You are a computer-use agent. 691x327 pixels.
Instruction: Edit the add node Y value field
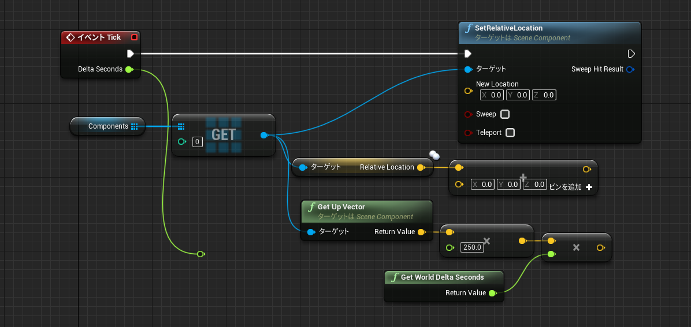coord(508,185)
